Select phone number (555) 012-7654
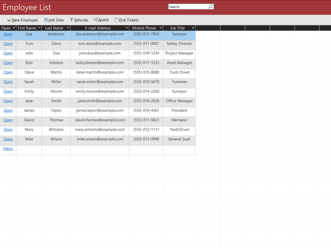The width and height of the screenshot is (331, 248). [x=146, y=36]
